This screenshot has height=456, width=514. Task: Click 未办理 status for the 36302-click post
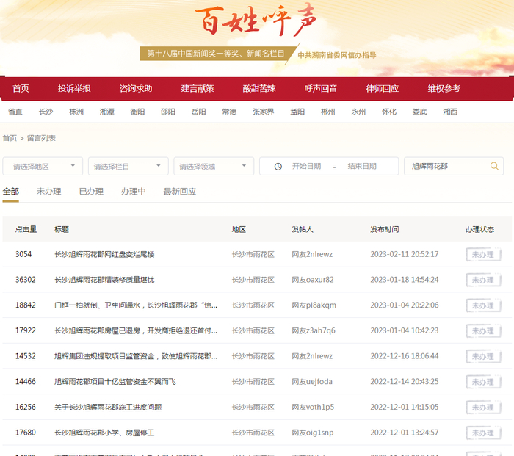[483, 280]
